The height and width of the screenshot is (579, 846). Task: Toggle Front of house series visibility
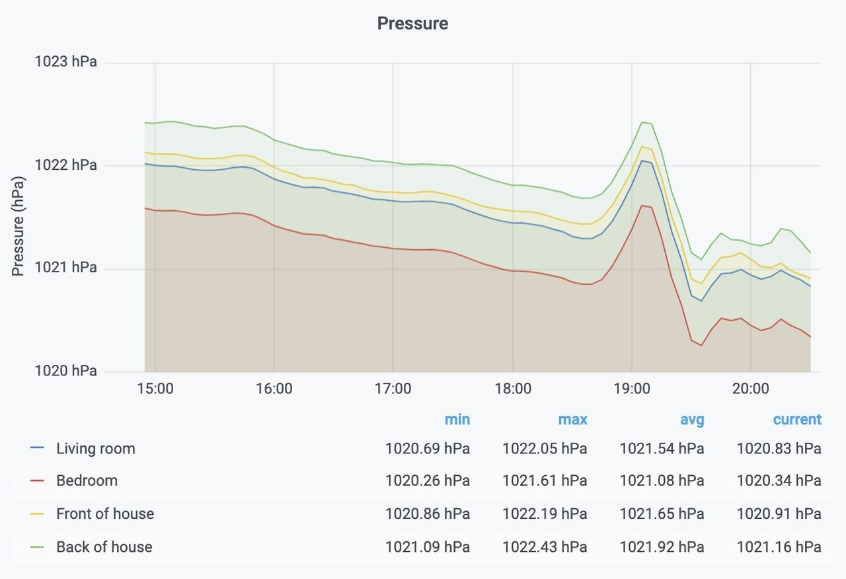pyautogui.click(x=105, y=514)
